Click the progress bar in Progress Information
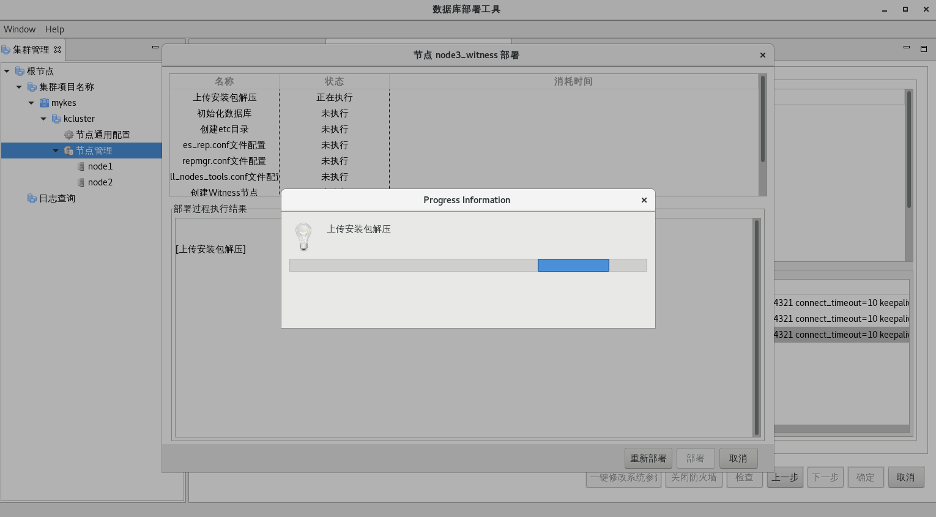The height and width of the screenshot is (517, 936). 468,265
